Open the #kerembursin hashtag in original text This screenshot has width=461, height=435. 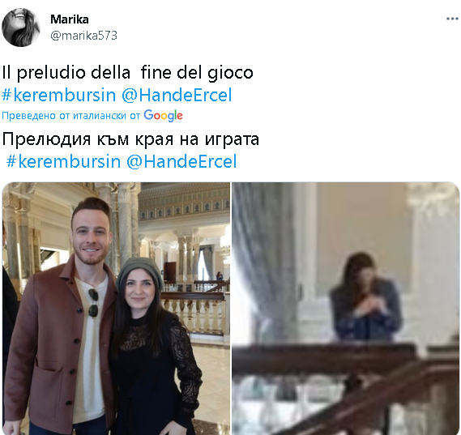(x=59, y=95)
